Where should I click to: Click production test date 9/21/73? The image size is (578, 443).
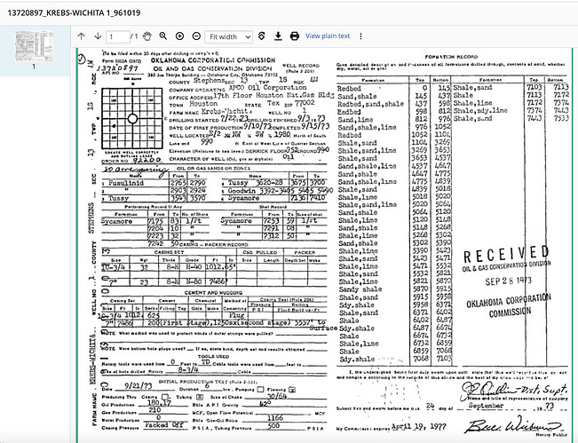pyautogui.click(x=139, y=386)
